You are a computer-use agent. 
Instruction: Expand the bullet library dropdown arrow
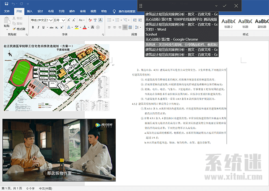113,20
